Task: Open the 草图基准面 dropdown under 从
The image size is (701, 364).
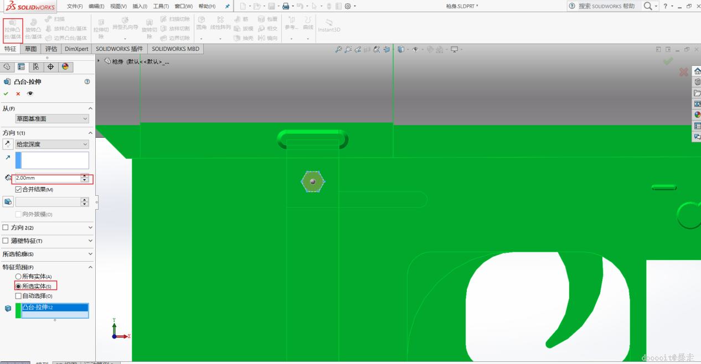Action: 52,119
